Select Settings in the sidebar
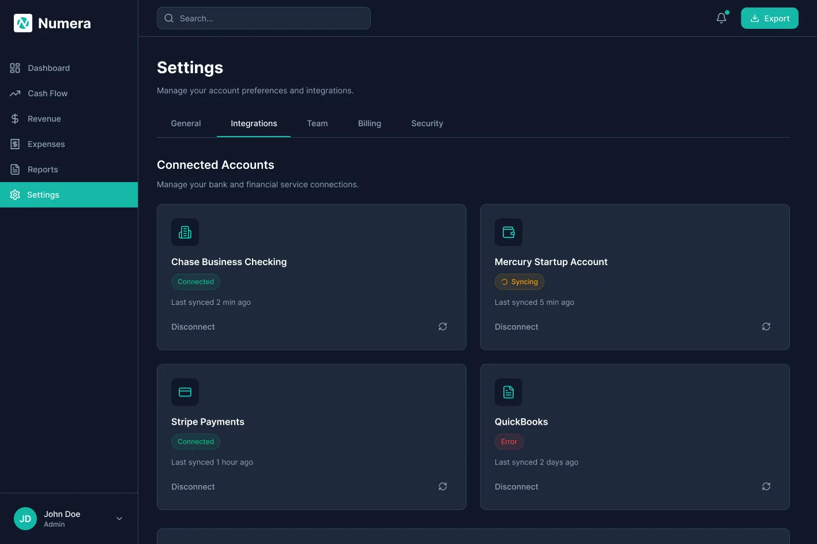The width and height of the screenshot is (817, 544). click(69, 195)
